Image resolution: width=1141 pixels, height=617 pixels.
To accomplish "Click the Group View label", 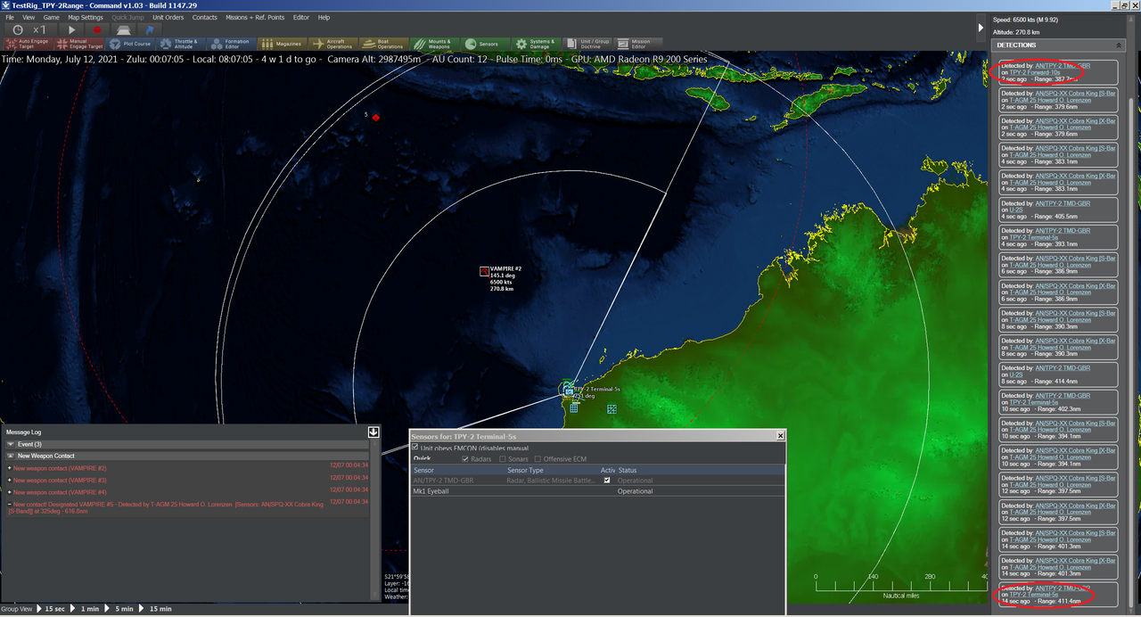I will click(x=18, y=609).
